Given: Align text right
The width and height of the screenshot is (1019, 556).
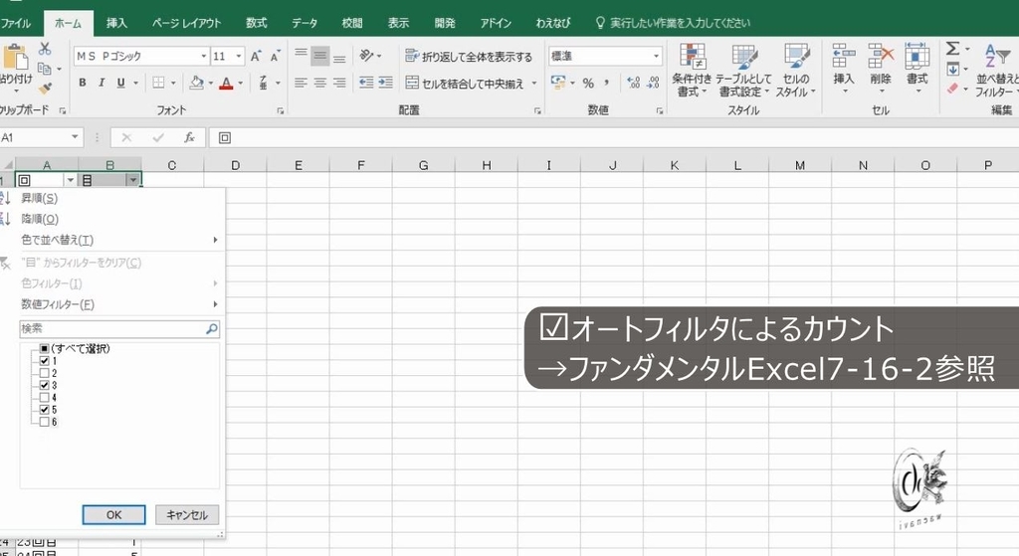Looking at the screenshot, I should click(x=339, y=83).
